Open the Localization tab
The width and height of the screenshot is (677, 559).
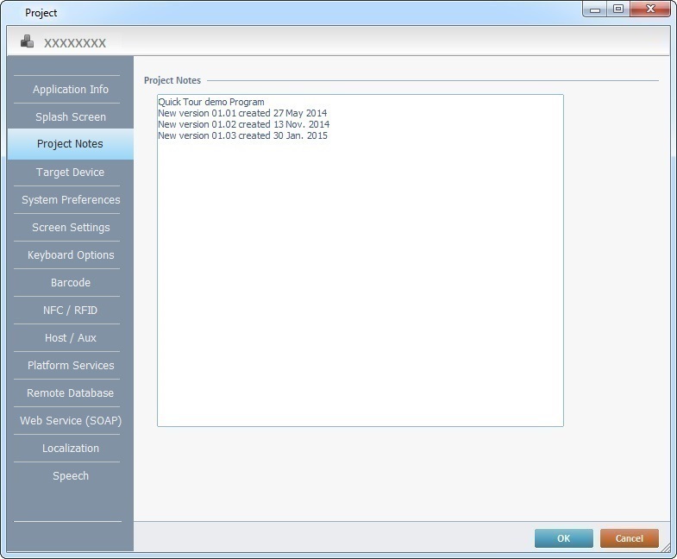point(71,449)
